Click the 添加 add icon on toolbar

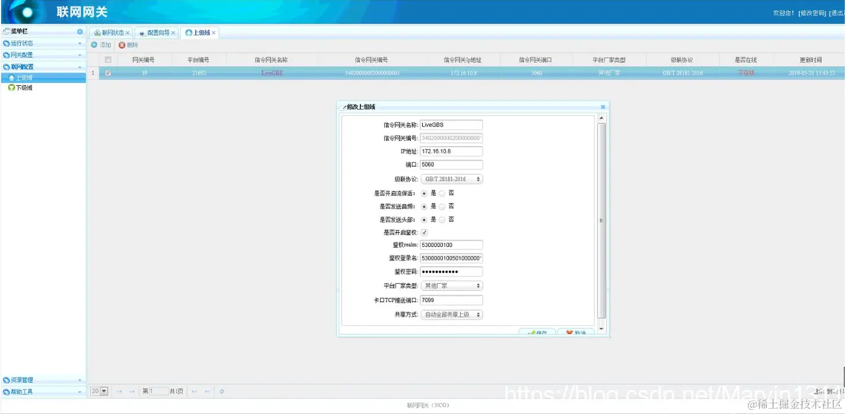point(101,44)
